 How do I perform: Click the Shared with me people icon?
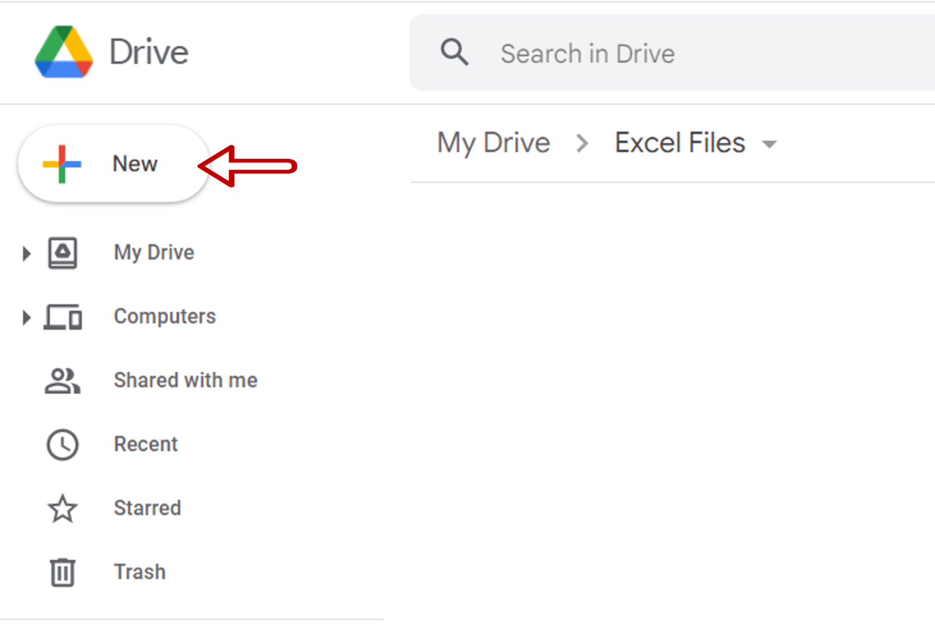pyautogui.click(x=61, y=380)
